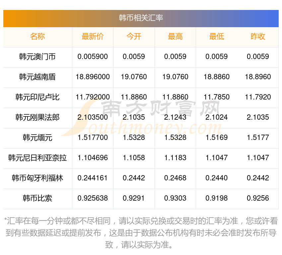Click the 0.2440 lowest value cell

pos(217,178)
